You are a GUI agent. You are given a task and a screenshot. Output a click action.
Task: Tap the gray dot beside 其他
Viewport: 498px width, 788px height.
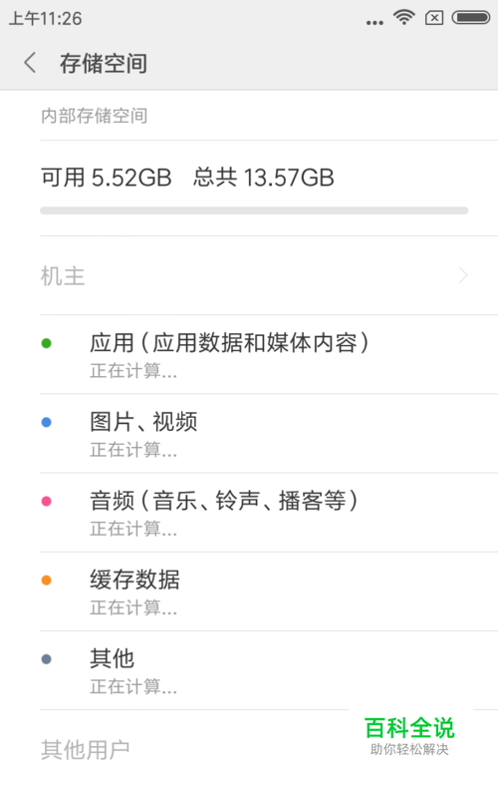[x=46, y=659]
